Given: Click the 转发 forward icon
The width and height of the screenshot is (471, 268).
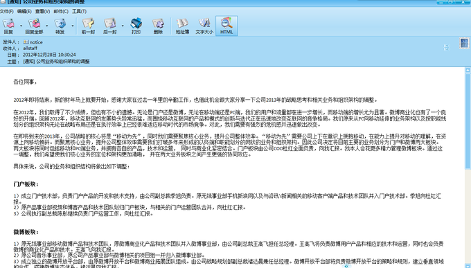Looking at the screenshot, I should [60, 26].
